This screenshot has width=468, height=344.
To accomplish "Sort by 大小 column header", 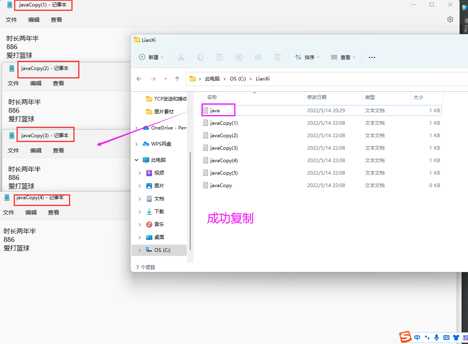I will click(x=418, y=97).
